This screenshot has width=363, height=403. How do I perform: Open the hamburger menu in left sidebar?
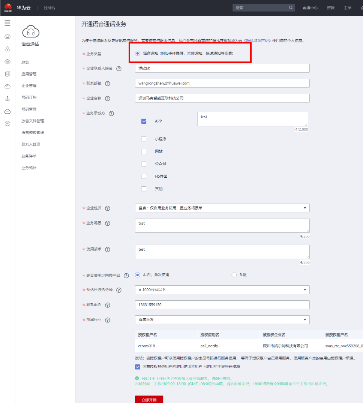coord(7,23)
